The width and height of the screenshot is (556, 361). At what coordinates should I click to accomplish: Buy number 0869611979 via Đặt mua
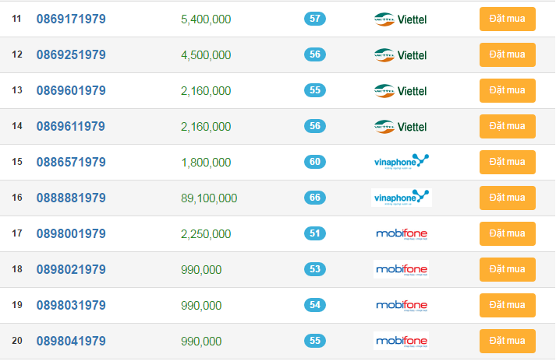click(507, 126)
